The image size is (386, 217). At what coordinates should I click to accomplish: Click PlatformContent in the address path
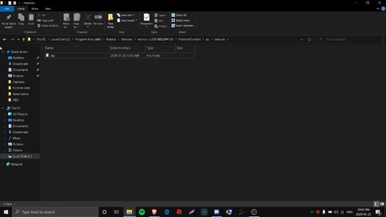pyautogui.click(x=189, y=39)
